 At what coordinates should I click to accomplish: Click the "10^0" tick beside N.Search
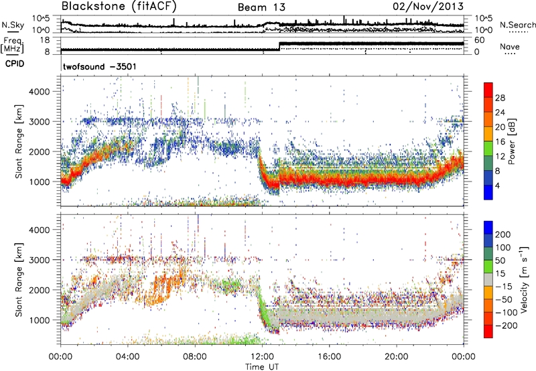[x=484, y=30]
